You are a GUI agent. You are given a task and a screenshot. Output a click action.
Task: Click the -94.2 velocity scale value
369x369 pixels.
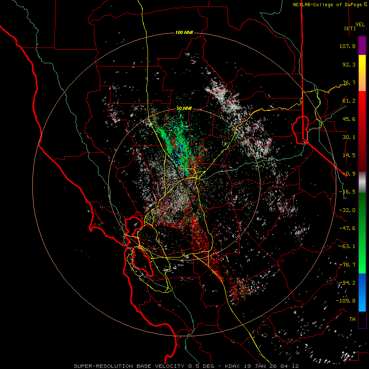(x=347, y=283)
